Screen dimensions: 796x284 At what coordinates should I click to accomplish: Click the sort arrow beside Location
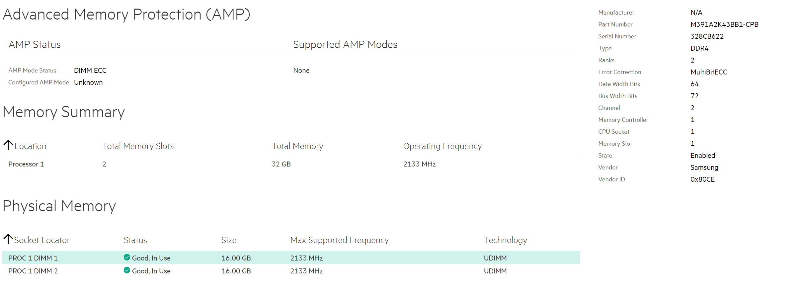coord(8,145)
